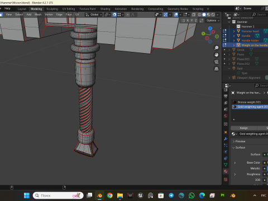Open the Add menu in viewport header
The image size is (268, 201).
[29, 15]
